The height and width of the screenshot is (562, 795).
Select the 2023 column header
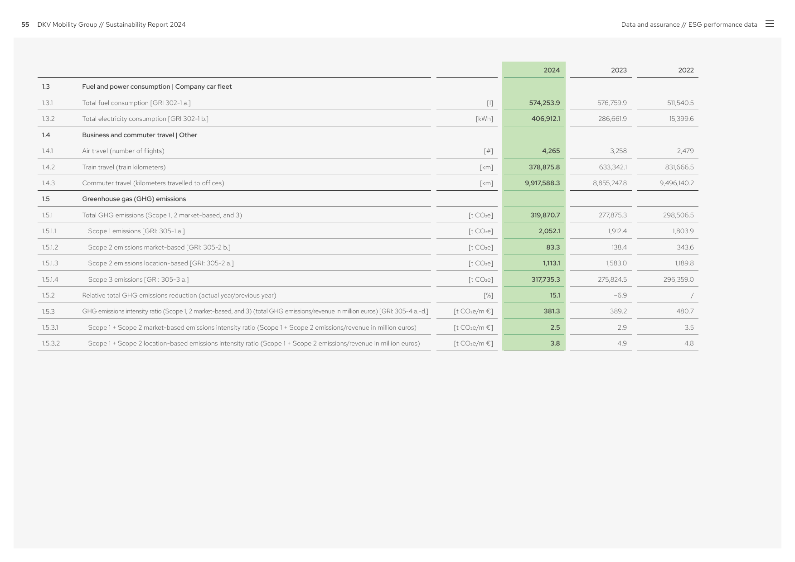tap(619, 70)
